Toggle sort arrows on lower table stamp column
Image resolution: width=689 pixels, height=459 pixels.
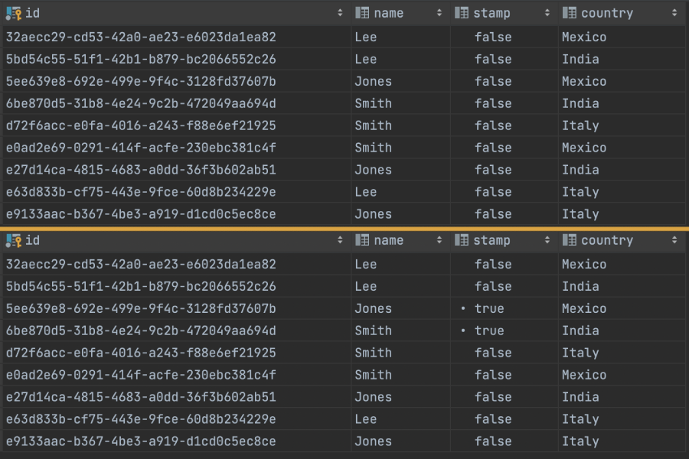tap(547, 240)
